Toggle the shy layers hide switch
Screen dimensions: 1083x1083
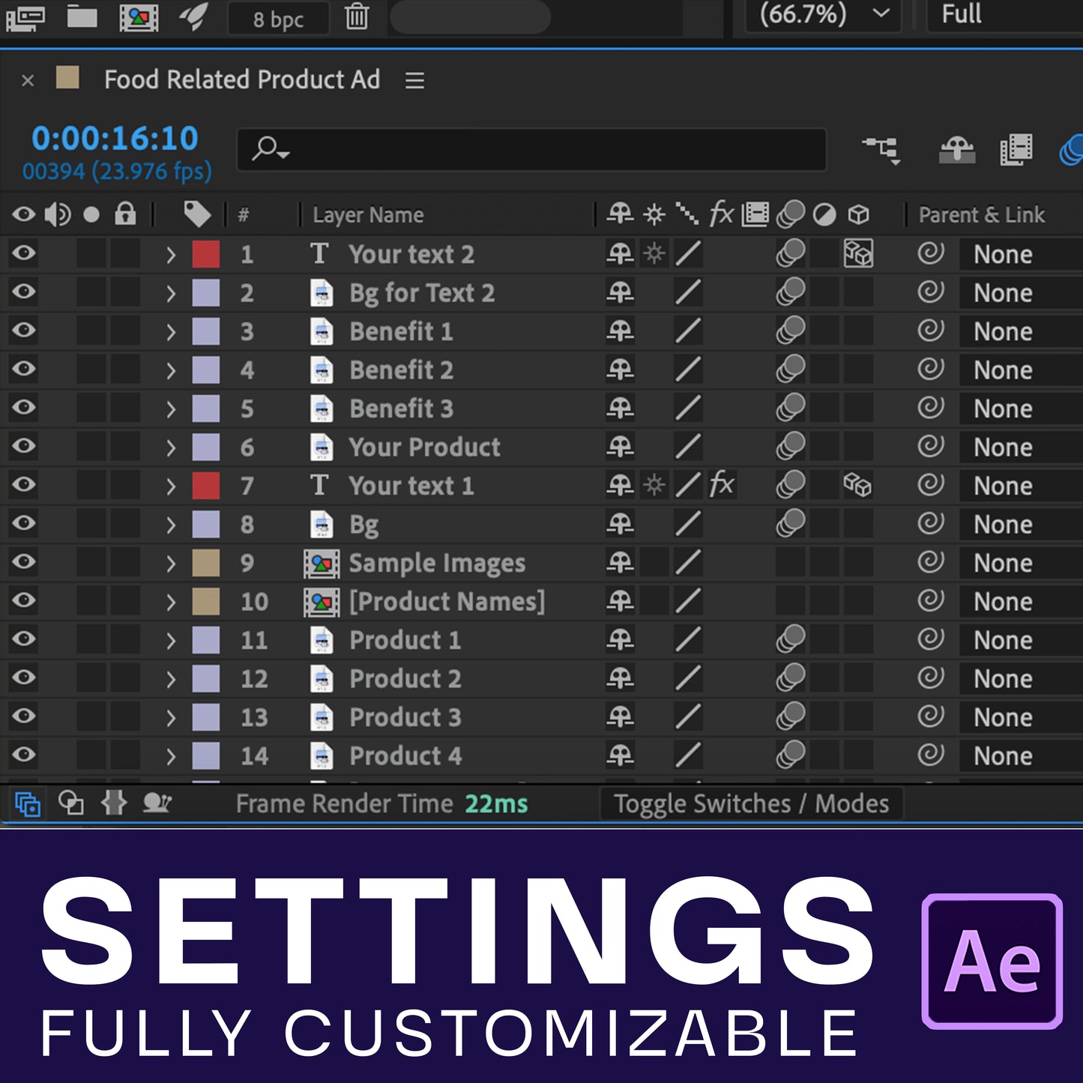pyautogui.click(x=957, y=149)
